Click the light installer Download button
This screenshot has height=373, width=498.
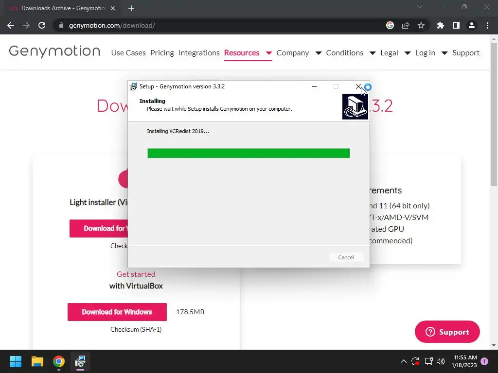99,228
